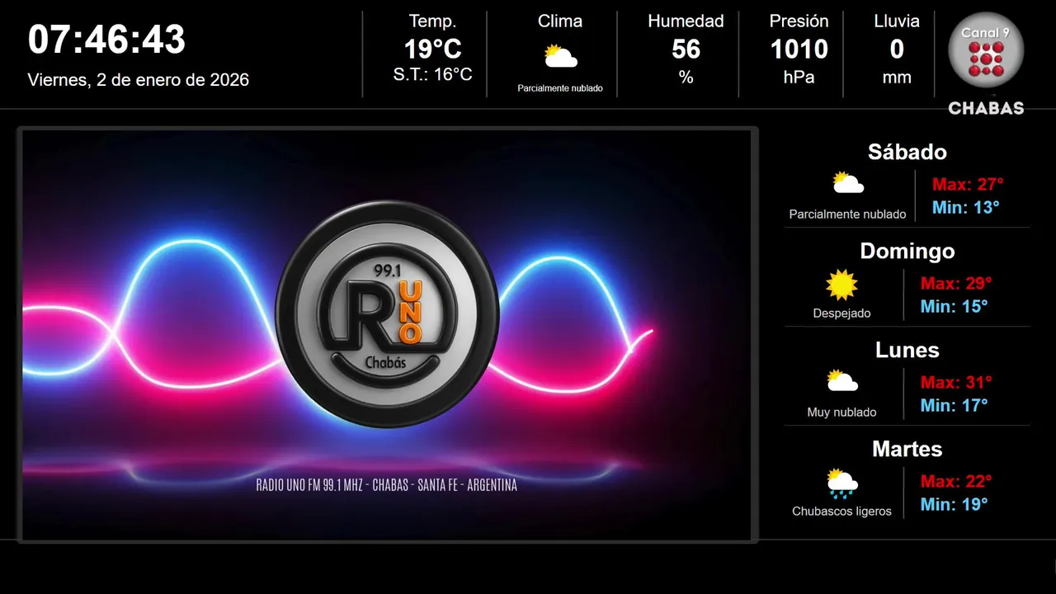The width and height of the screenshot is (1056, 594).
Task: Click the S.T.: 16°C reading
Action: 432,75
